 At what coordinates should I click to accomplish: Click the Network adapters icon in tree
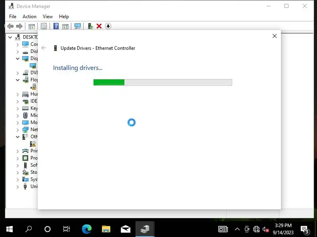point(25,130)
